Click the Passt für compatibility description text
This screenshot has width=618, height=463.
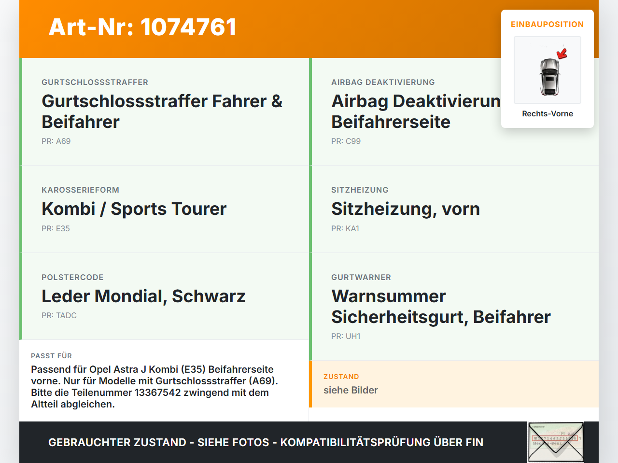[x=154, y=387]
